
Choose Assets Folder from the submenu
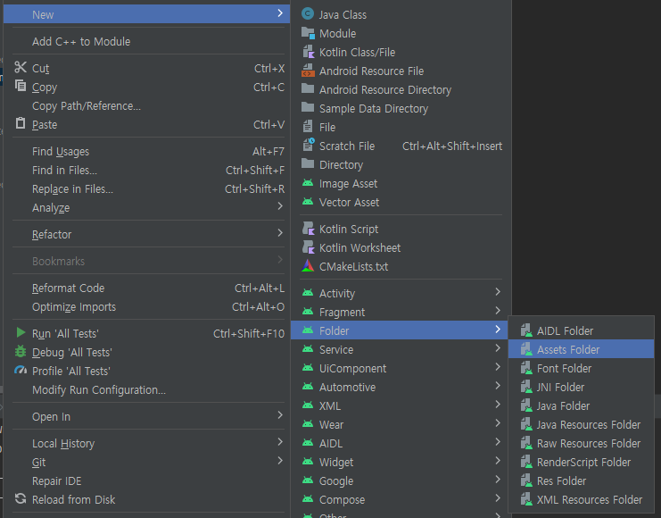tap(581, 349)
